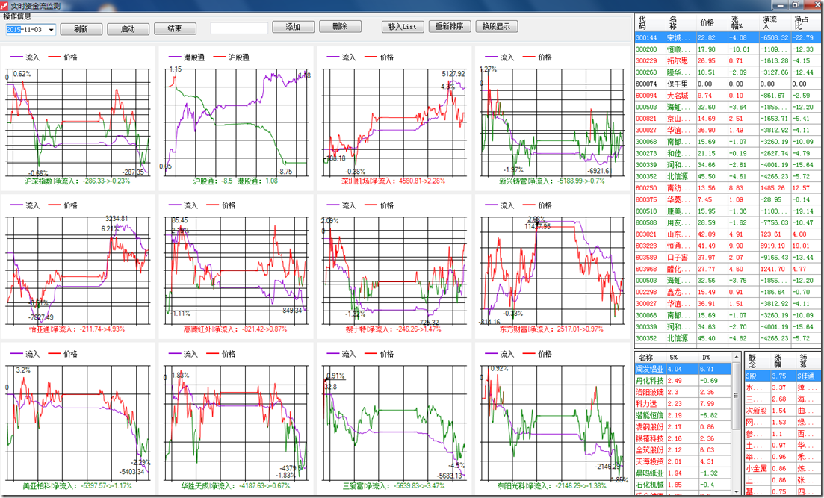
Task: Click the 5% list scrollbar thumb
Action: (736, 396)
